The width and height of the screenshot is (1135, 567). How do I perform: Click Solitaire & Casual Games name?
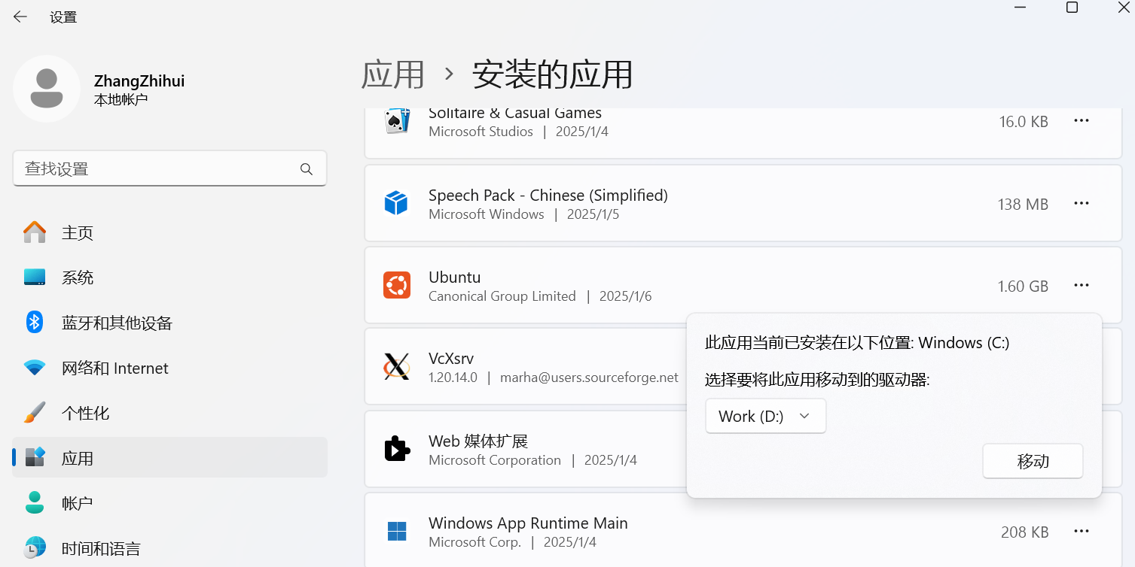click(515, 114)
